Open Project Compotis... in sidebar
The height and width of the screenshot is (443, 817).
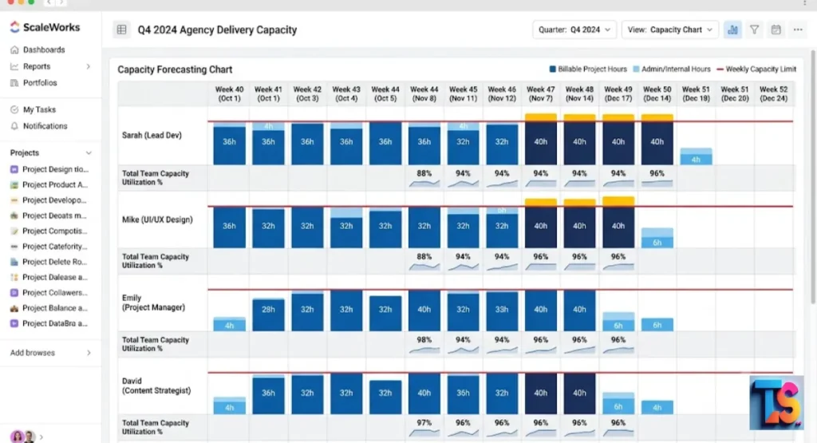[x=55, y=231]
